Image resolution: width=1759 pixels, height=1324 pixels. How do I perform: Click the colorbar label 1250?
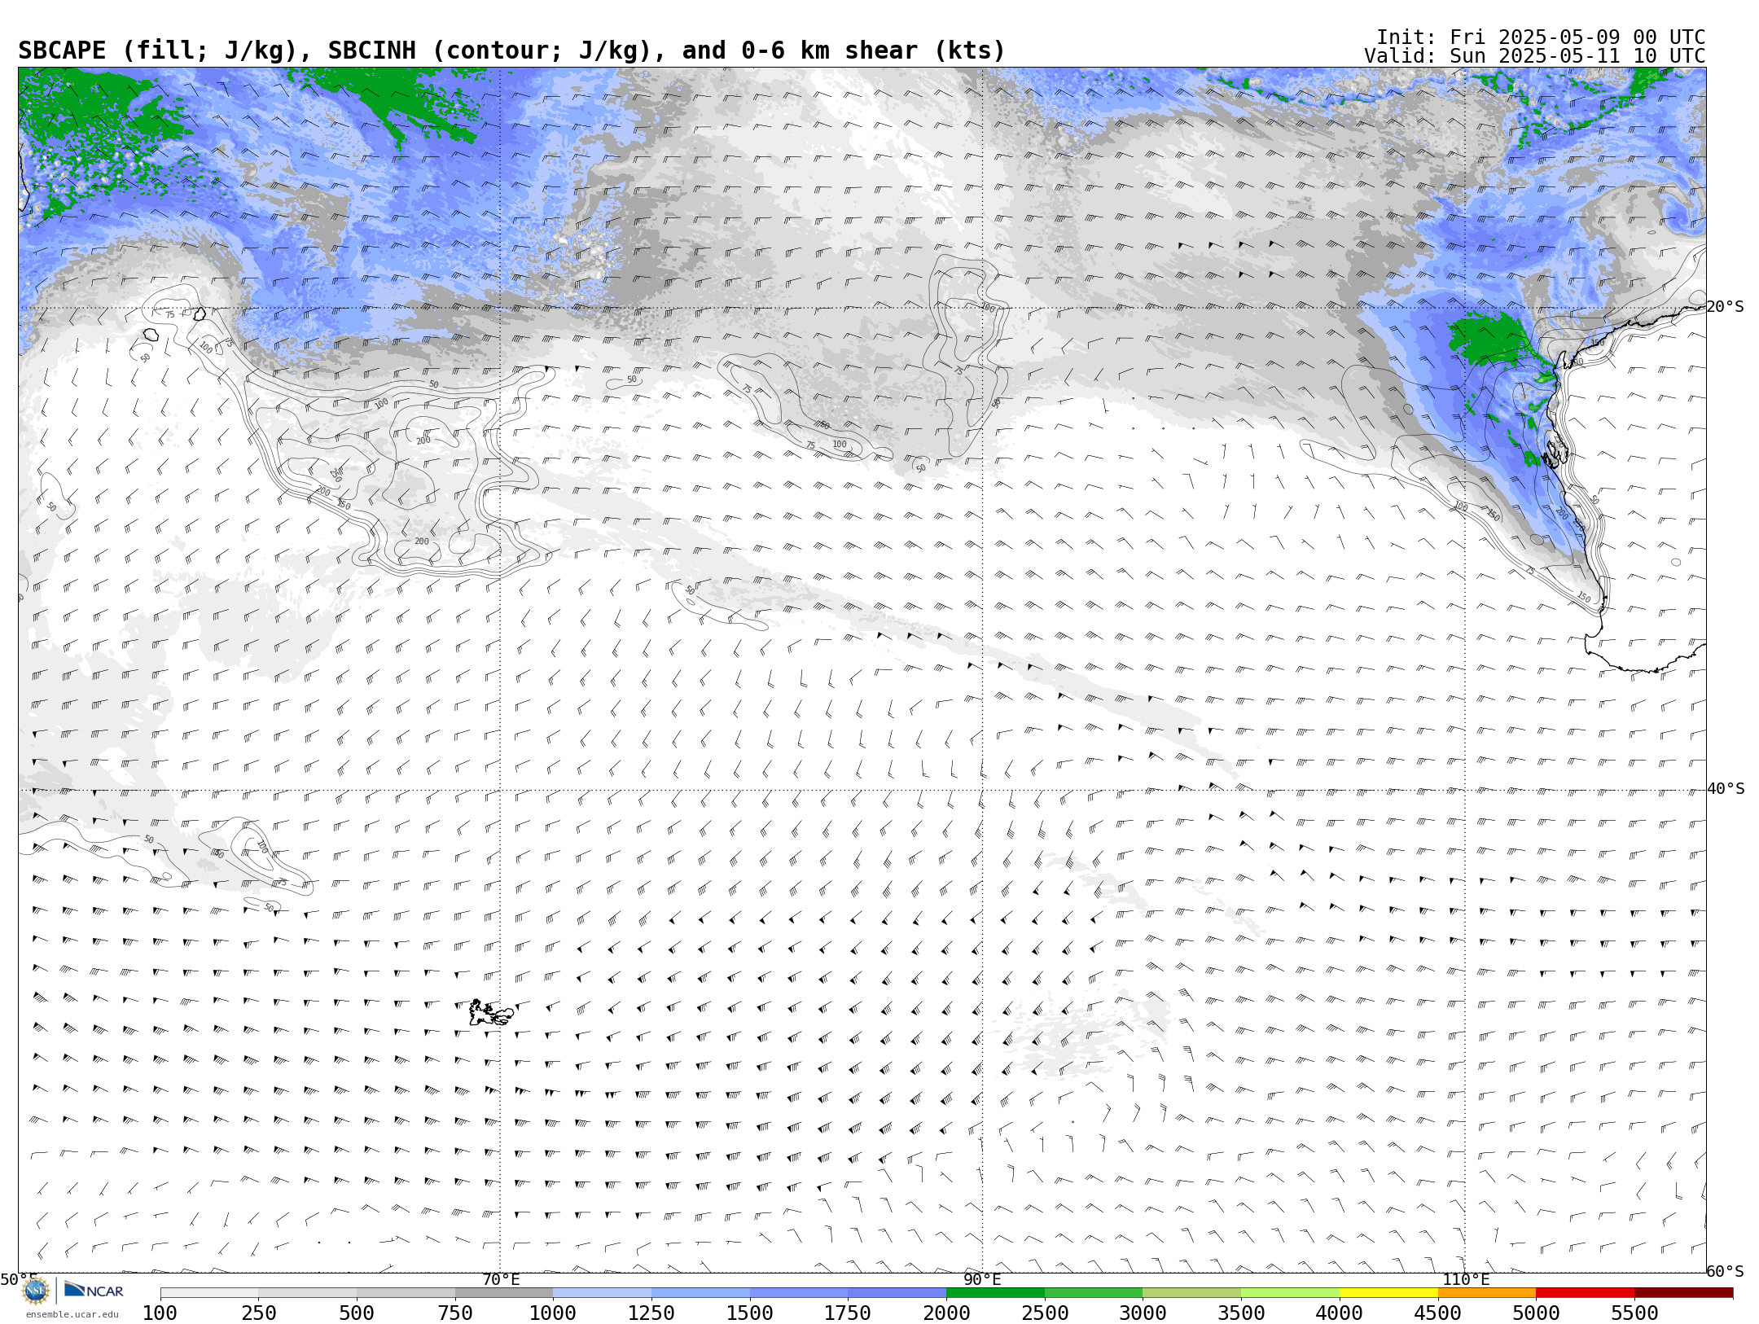click(x=651, y=1313)
